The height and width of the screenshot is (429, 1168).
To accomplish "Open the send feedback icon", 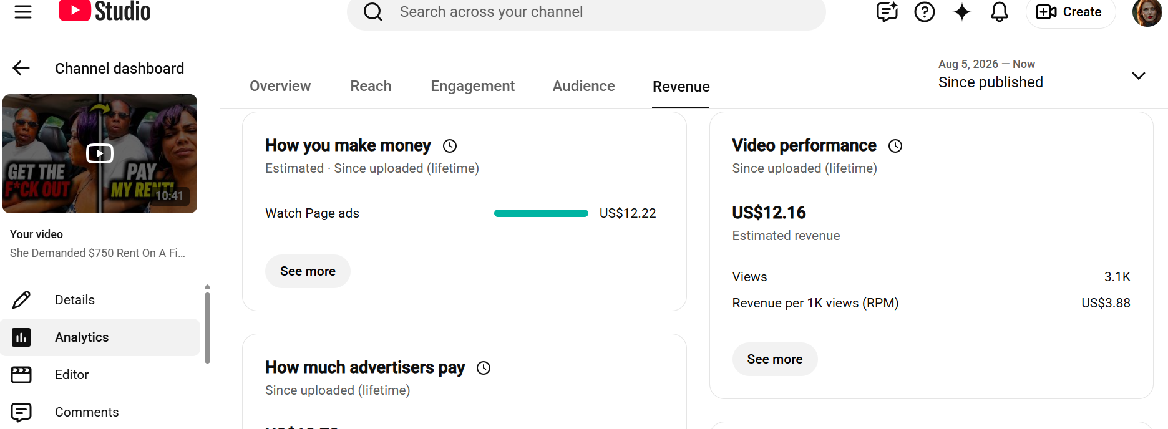I will click(x=887, y=12).
